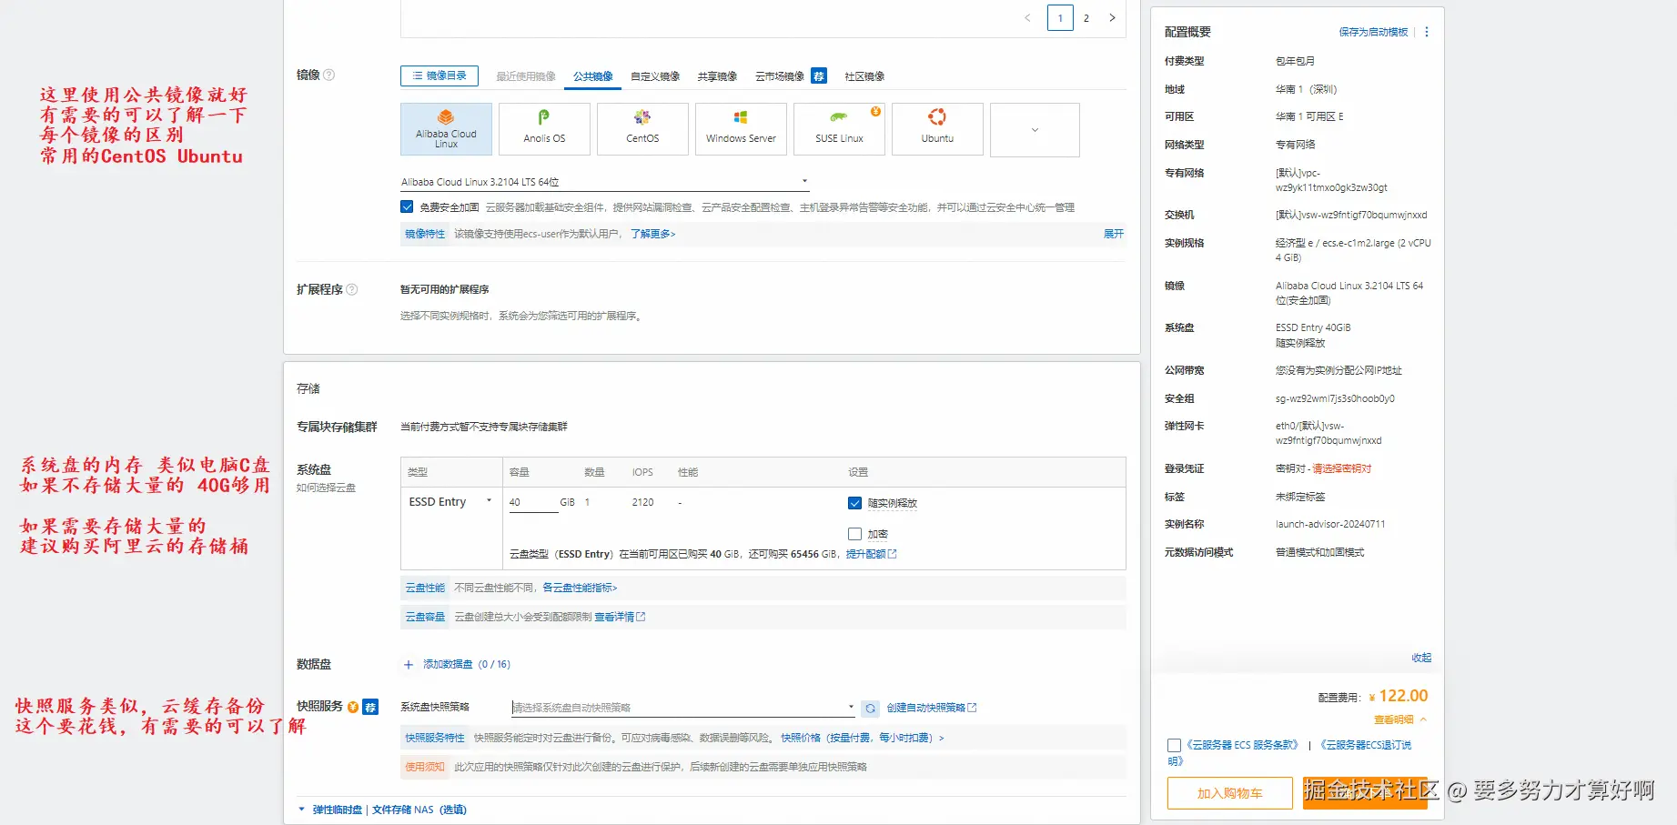
Task: Click the 荐 badge beside 快照服务
Action: (370, 707)
